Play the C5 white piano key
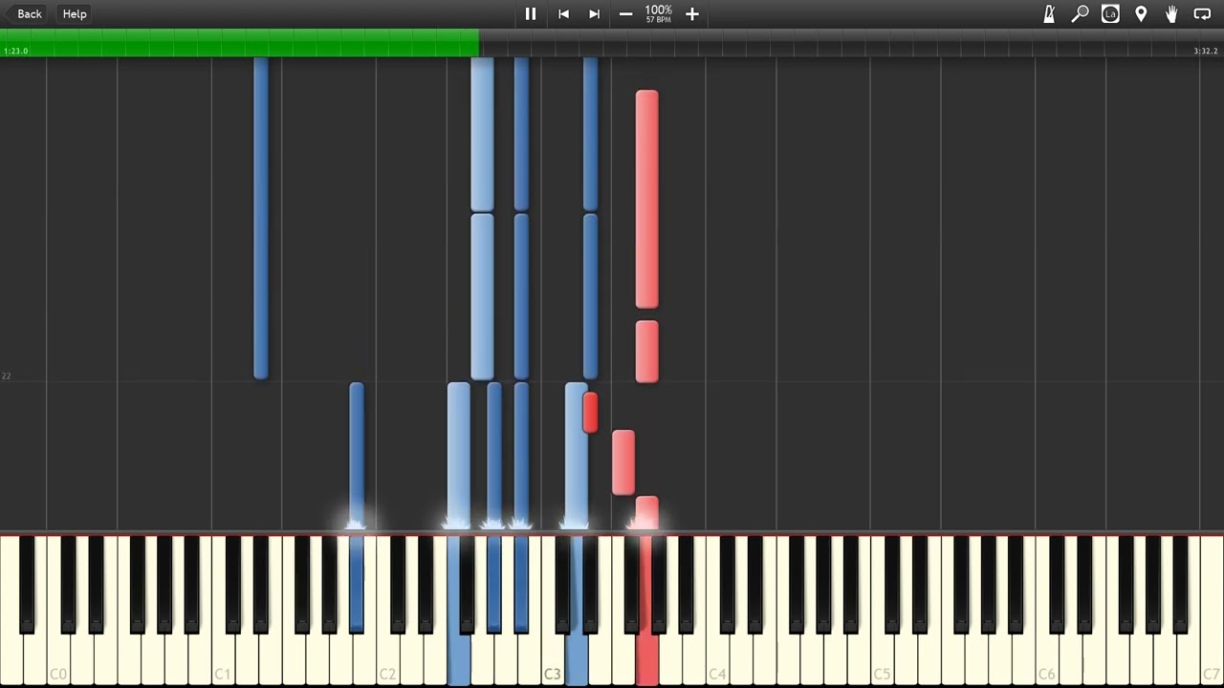 click(x=882, y=659)
